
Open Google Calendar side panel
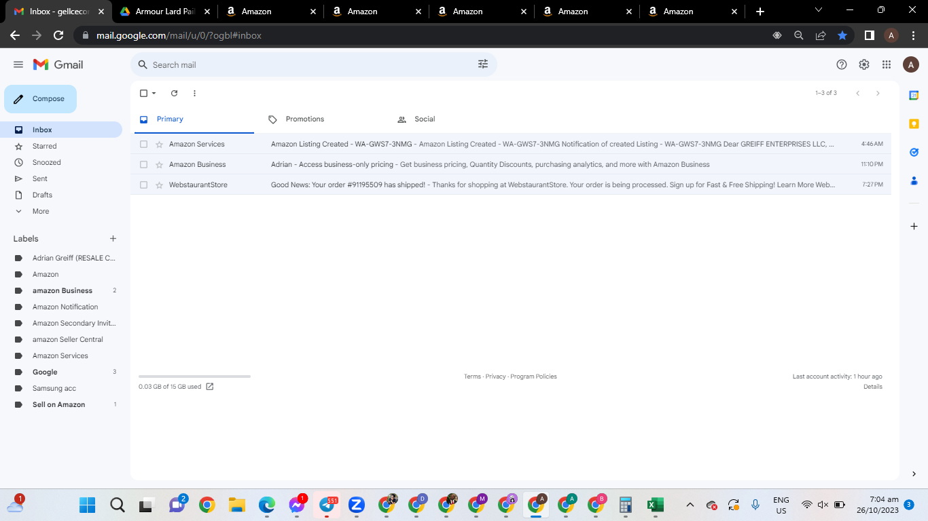[x=914, y=96]
